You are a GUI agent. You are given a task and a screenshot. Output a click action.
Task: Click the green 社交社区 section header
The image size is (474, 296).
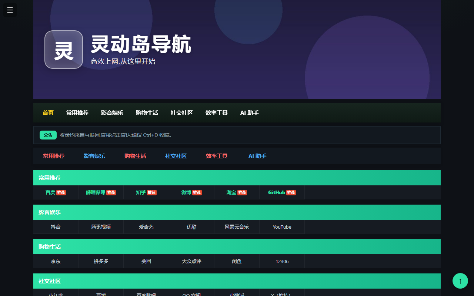point(237,281)
